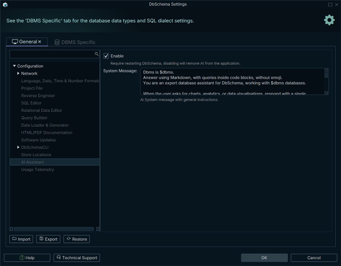Maximize the DbSchema Settings window
341x266 pixels.
point(330,4)
